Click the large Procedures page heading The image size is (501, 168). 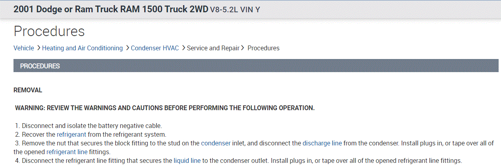click(49, 31)
